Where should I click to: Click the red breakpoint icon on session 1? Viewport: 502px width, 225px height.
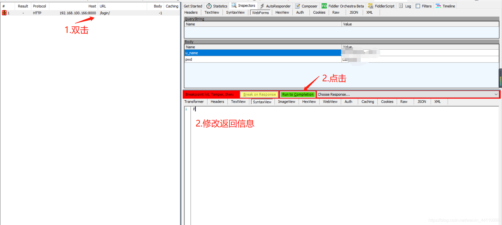pos(4,13)
